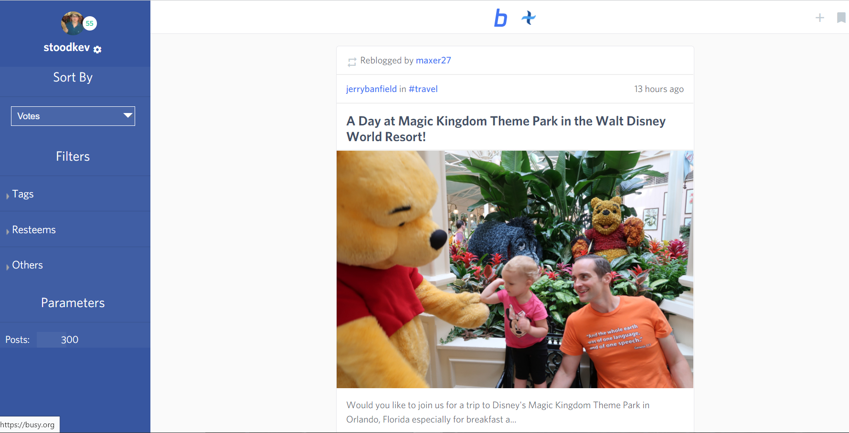Open the Winnie the Pooh post image
This screenshot has height=433, width=849.
tap(515, 269)
